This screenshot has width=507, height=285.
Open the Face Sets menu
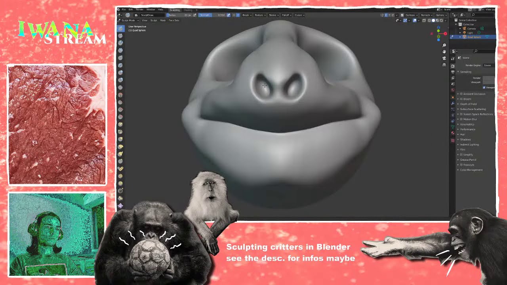[x=174, y=20]
